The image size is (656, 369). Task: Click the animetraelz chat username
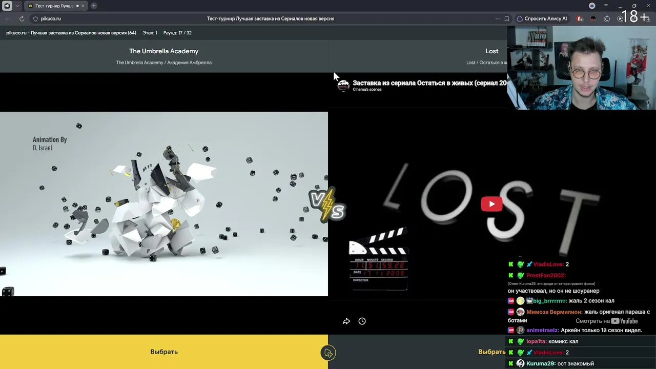(x=542, y=331)
